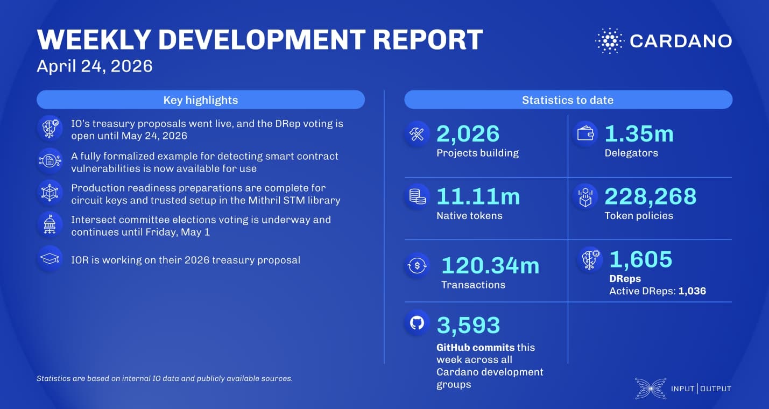769x409 pixels.
Task: Click the 3,593 GitHub commits figure
Action: [469, 325]
